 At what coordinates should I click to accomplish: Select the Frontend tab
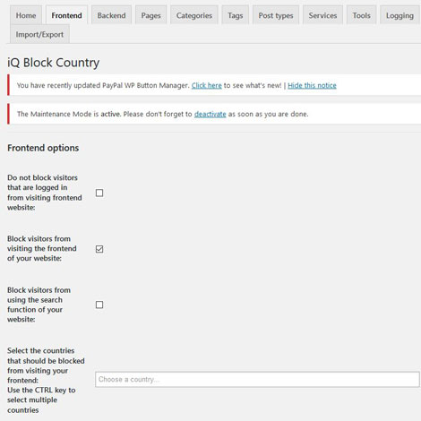(x=66, y=15)
